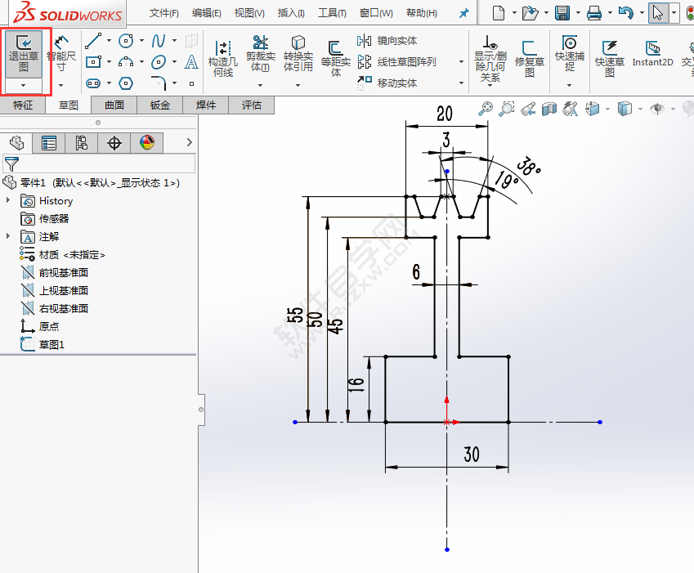Screen dimensions: 694x573
Task: Click Mirror Entities (镜向实体)
Action: pos(387,41)
